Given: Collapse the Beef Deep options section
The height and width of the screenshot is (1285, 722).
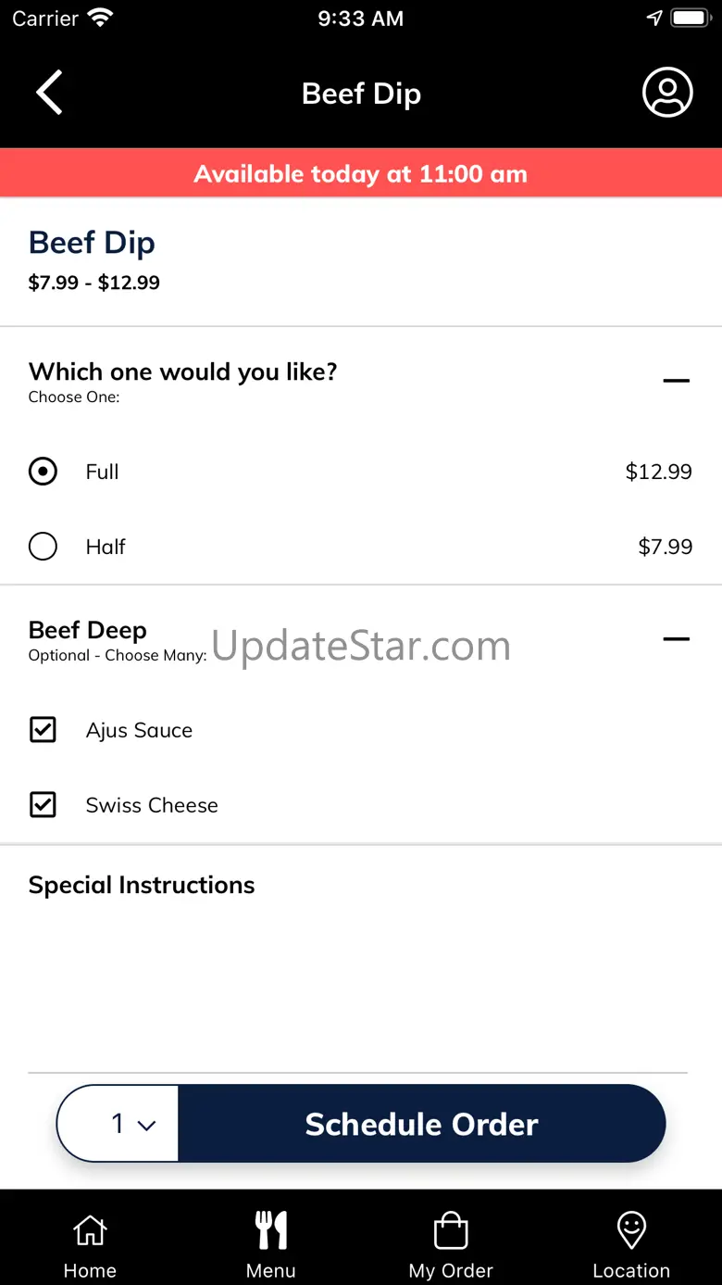Looking at the screenshot, I should [x=677, y=638].
